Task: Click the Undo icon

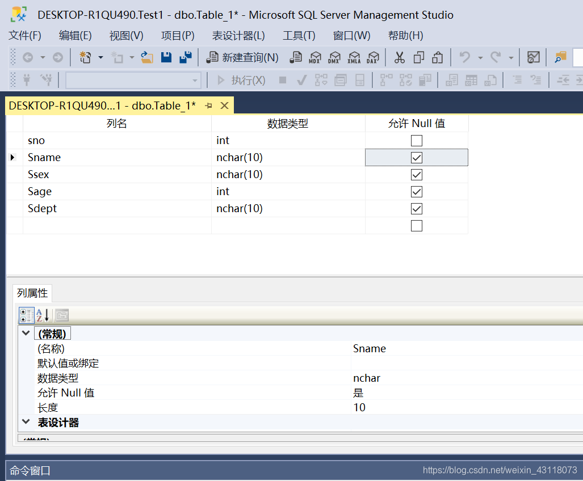Action: pos(465,57)
